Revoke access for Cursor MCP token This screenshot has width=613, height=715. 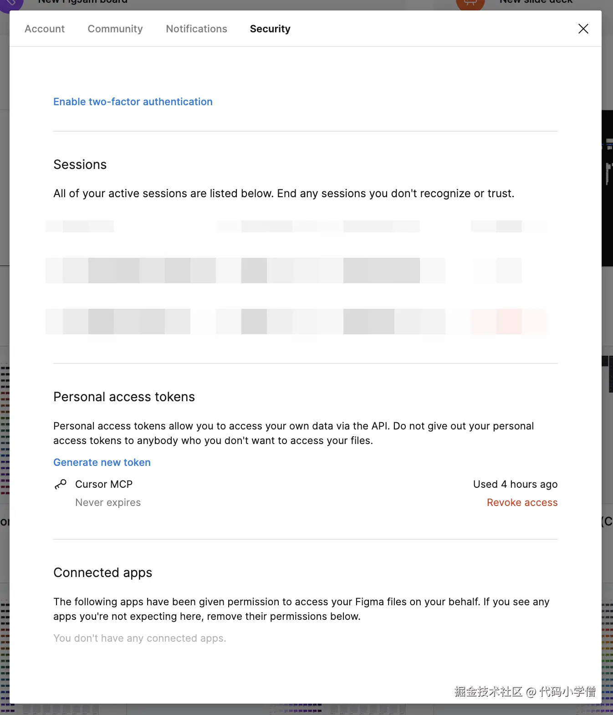tap(522, 502)
